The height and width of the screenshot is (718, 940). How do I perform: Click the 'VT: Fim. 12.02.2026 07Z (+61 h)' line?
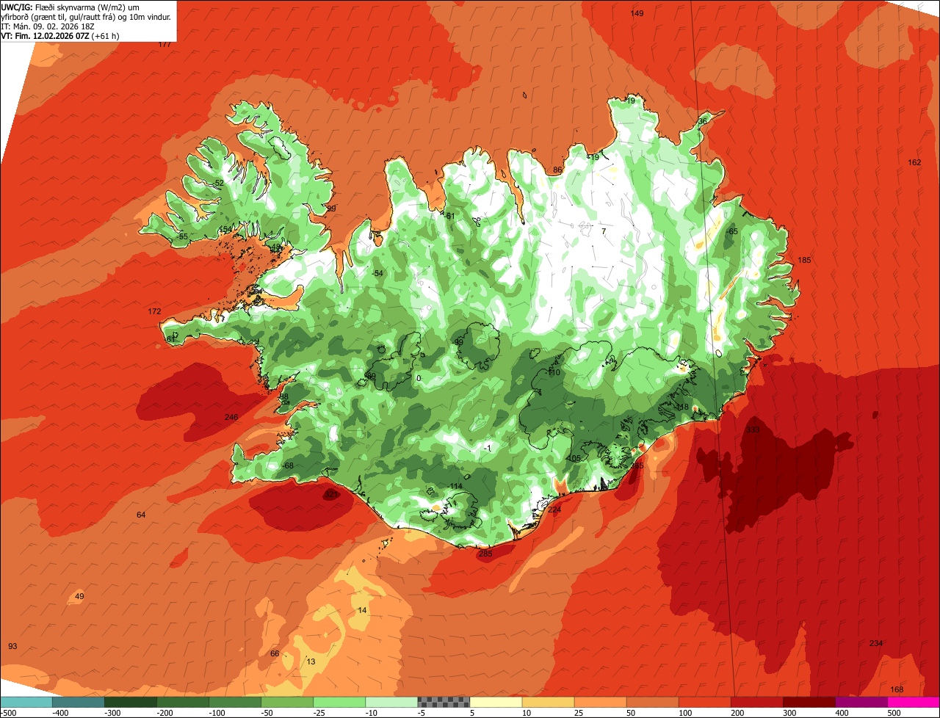pyautogui.click(x=60, y=35)
